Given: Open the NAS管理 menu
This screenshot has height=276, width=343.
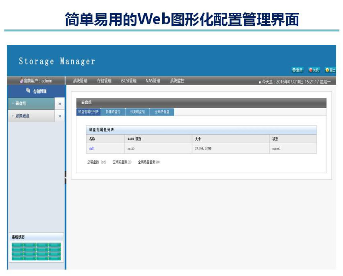Looking at the screenshot, I should click(x=153, y=81).
